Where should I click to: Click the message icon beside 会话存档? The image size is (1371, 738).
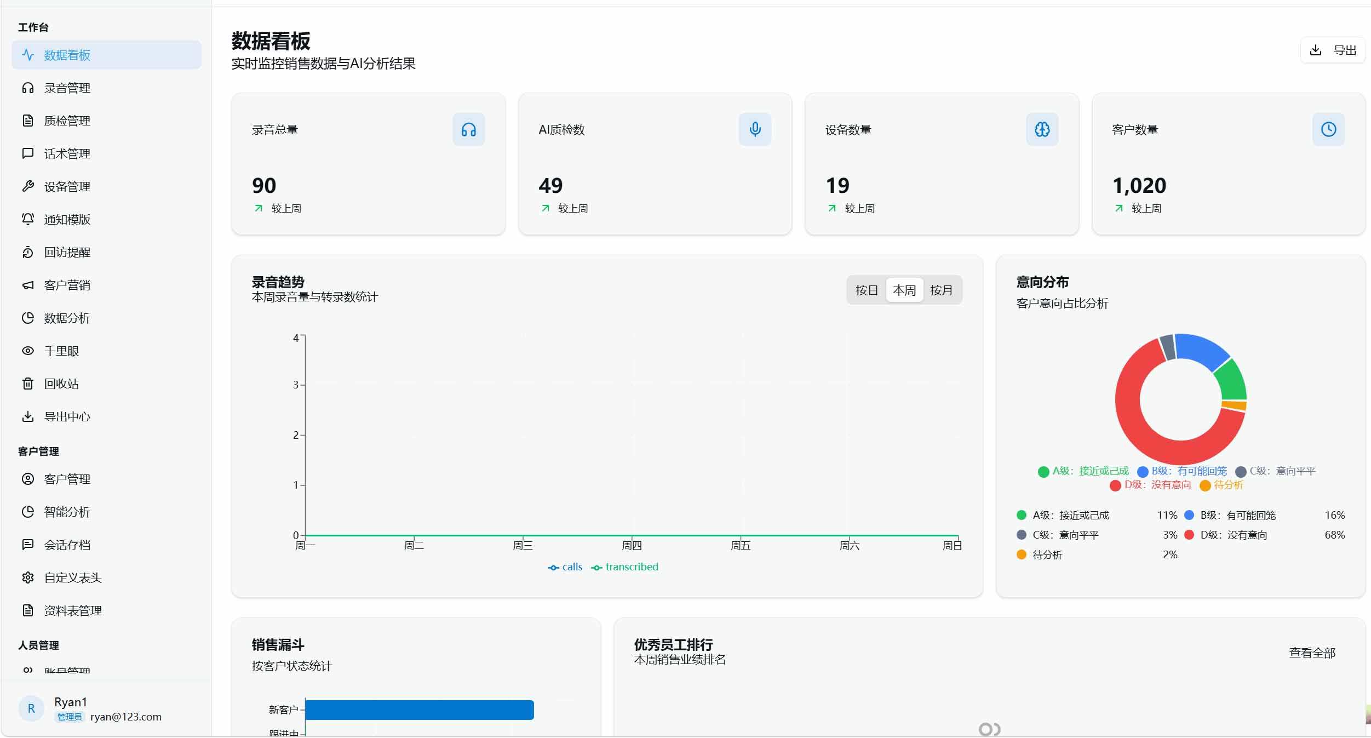pos(28,545)
